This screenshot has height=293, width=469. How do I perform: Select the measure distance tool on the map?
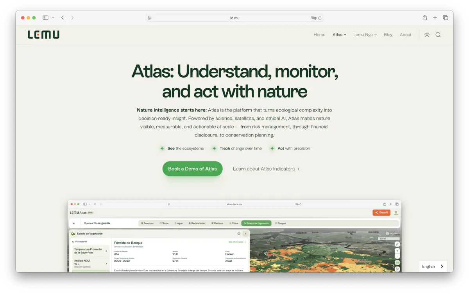397,244
